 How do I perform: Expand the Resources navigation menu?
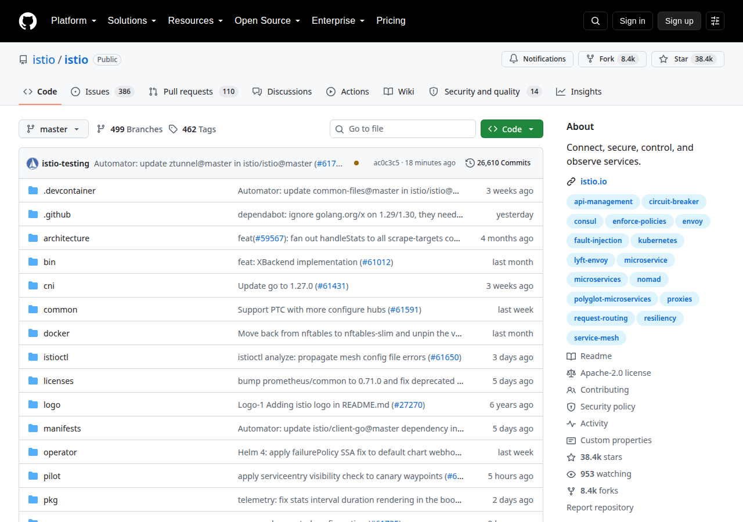pos(196,21)
